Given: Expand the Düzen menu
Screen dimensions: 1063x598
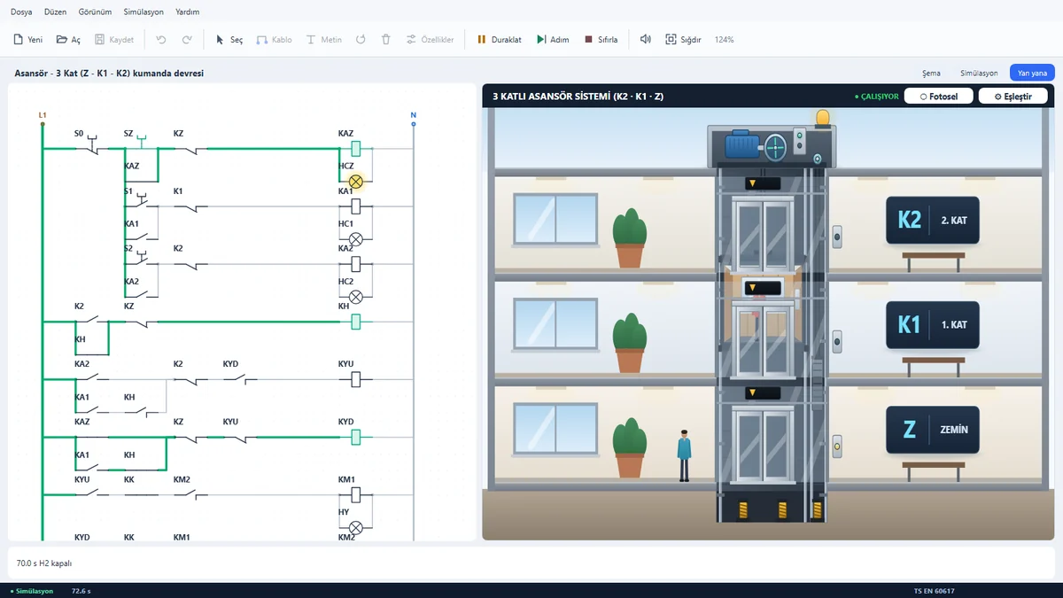Looking at the screenshot, I should point(55,12).
